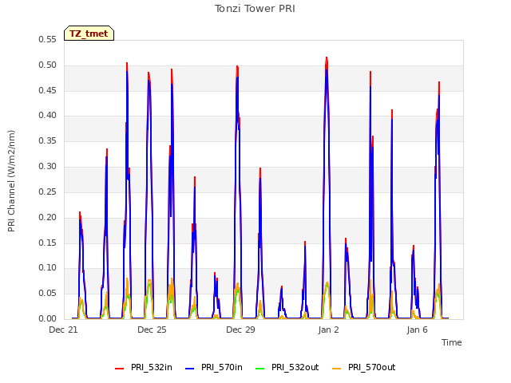
Task: Click the blue PRI_570in legend swatch
Action: pyautogui.click(x=190, y=369)
